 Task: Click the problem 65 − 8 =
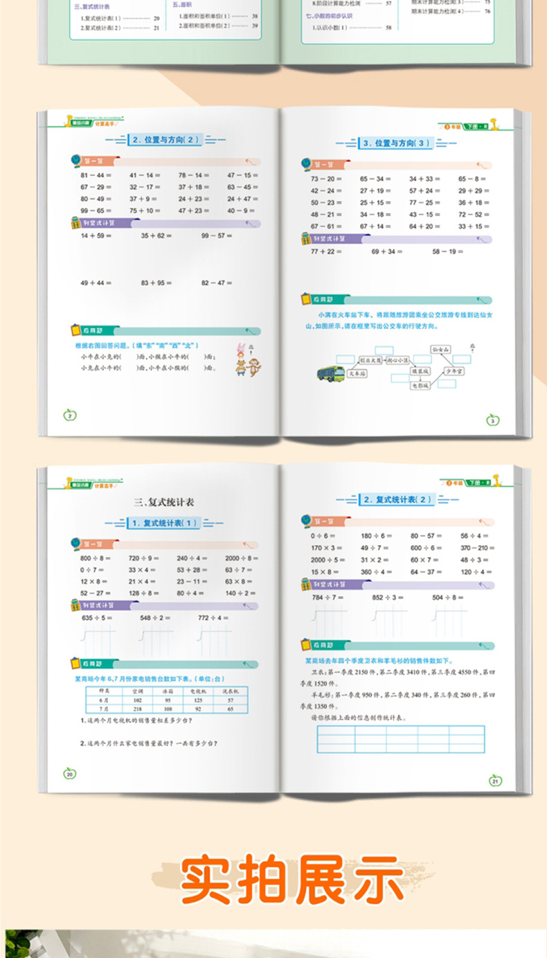pyautogui.click(x=472, y=179)
